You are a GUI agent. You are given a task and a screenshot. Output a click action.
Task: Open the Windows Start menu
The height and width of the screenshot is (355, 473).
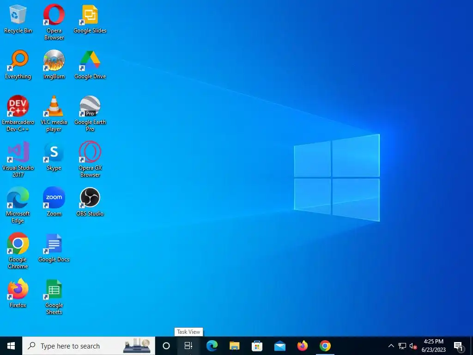[x=11, y=346]
